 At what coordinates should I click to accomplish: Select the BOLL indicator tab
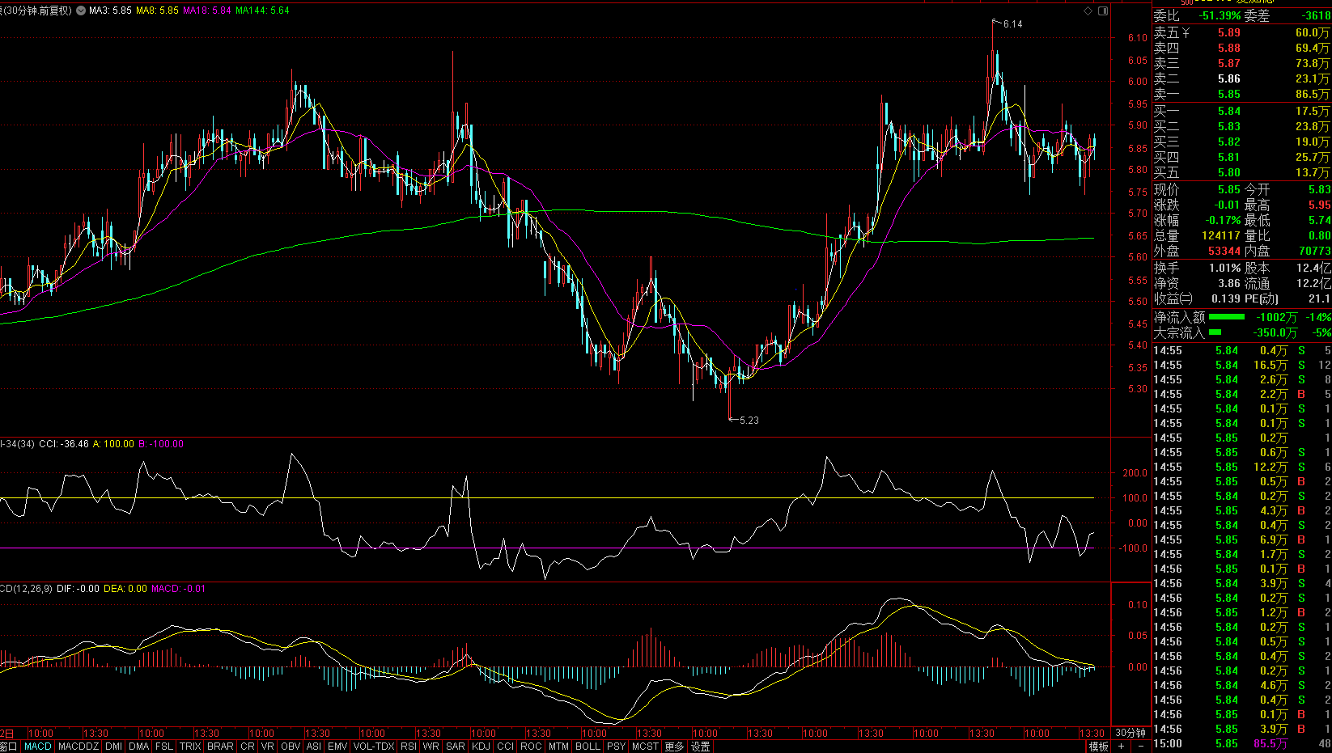588,747
